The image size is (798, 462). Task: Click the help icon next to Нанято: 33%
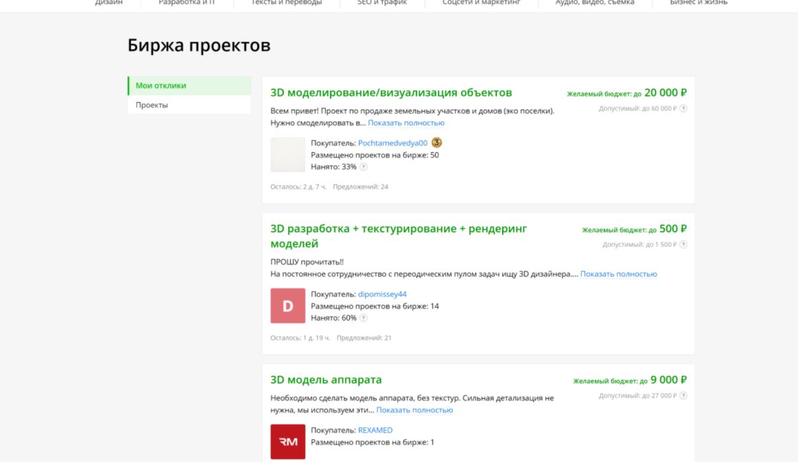[x=364, y=167]
